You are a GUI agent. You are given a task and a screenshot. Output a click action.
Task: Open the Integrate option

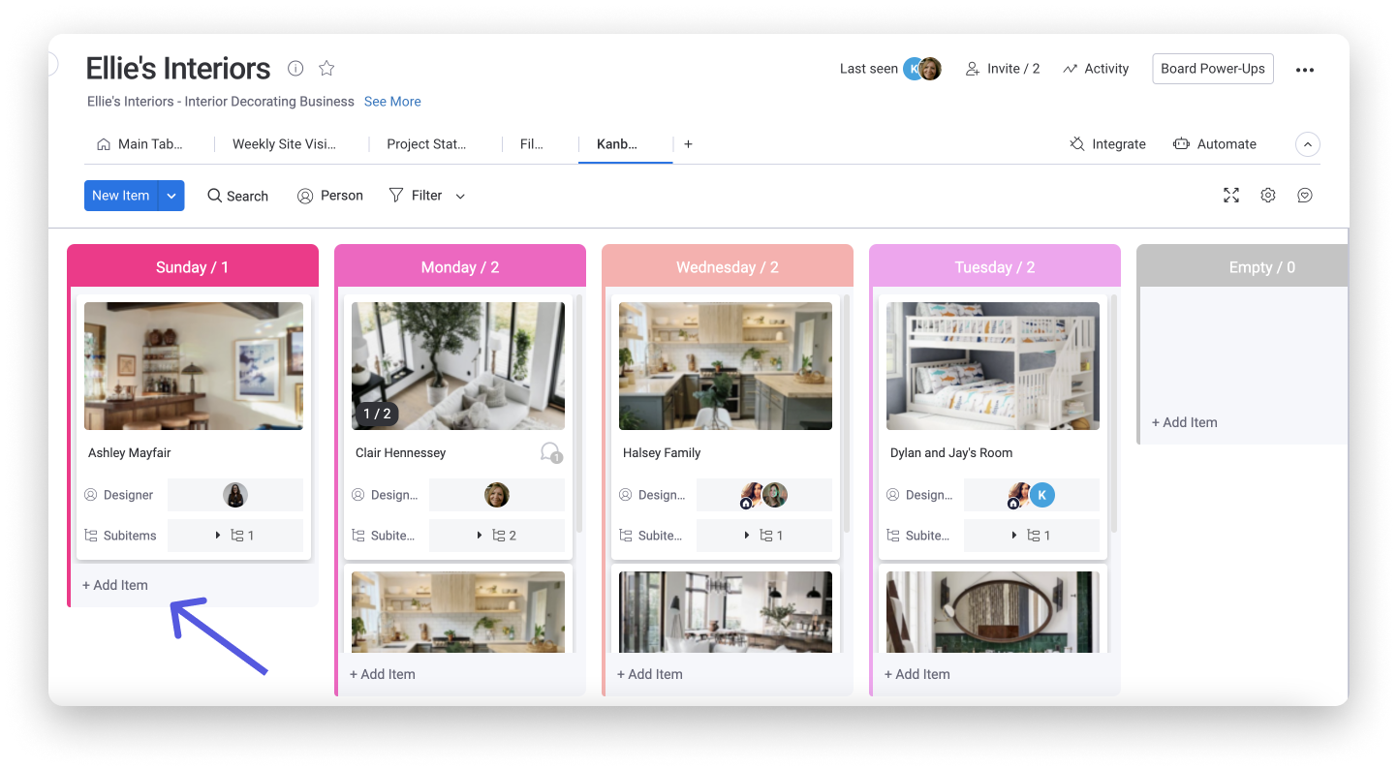(1107, 144)
